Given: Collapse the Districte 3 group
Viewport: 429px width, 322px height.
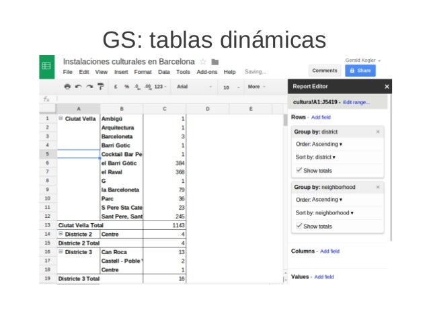Looking at the screenshot, I should (x=61, y=251).
